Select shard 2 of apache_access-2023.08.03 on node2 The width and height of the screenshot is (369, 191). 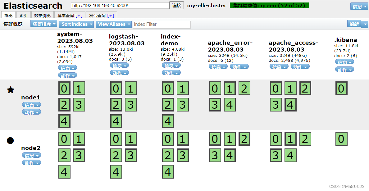click(x=305, y=139)
